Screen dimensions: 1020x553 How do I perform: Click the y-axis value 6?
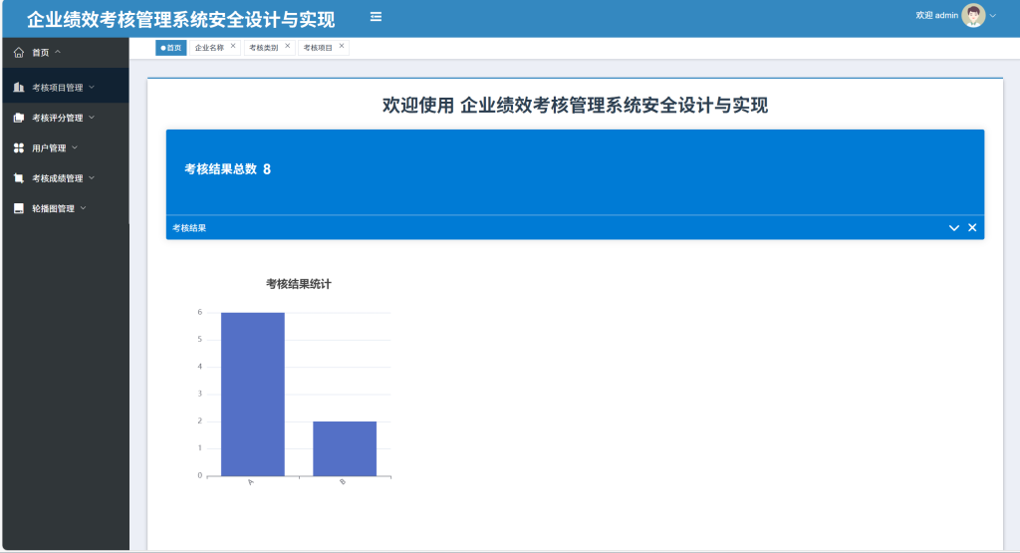click(x=199, y=312)
